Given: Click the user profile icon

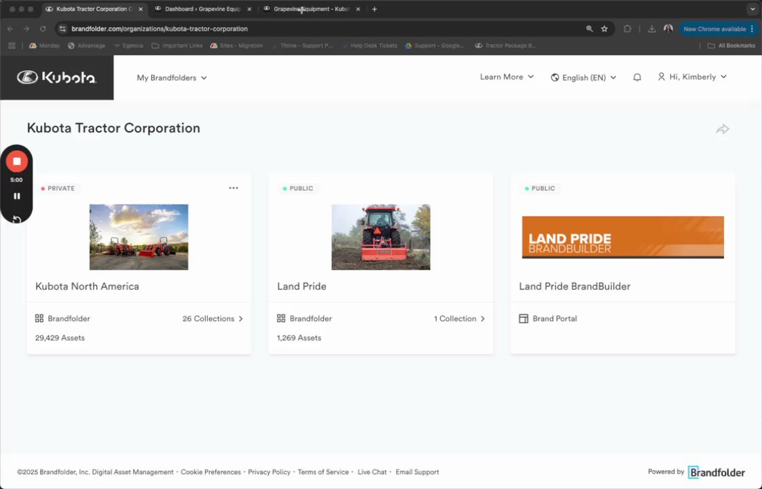Looking at the screenshot, I should [x=661, y=77].
